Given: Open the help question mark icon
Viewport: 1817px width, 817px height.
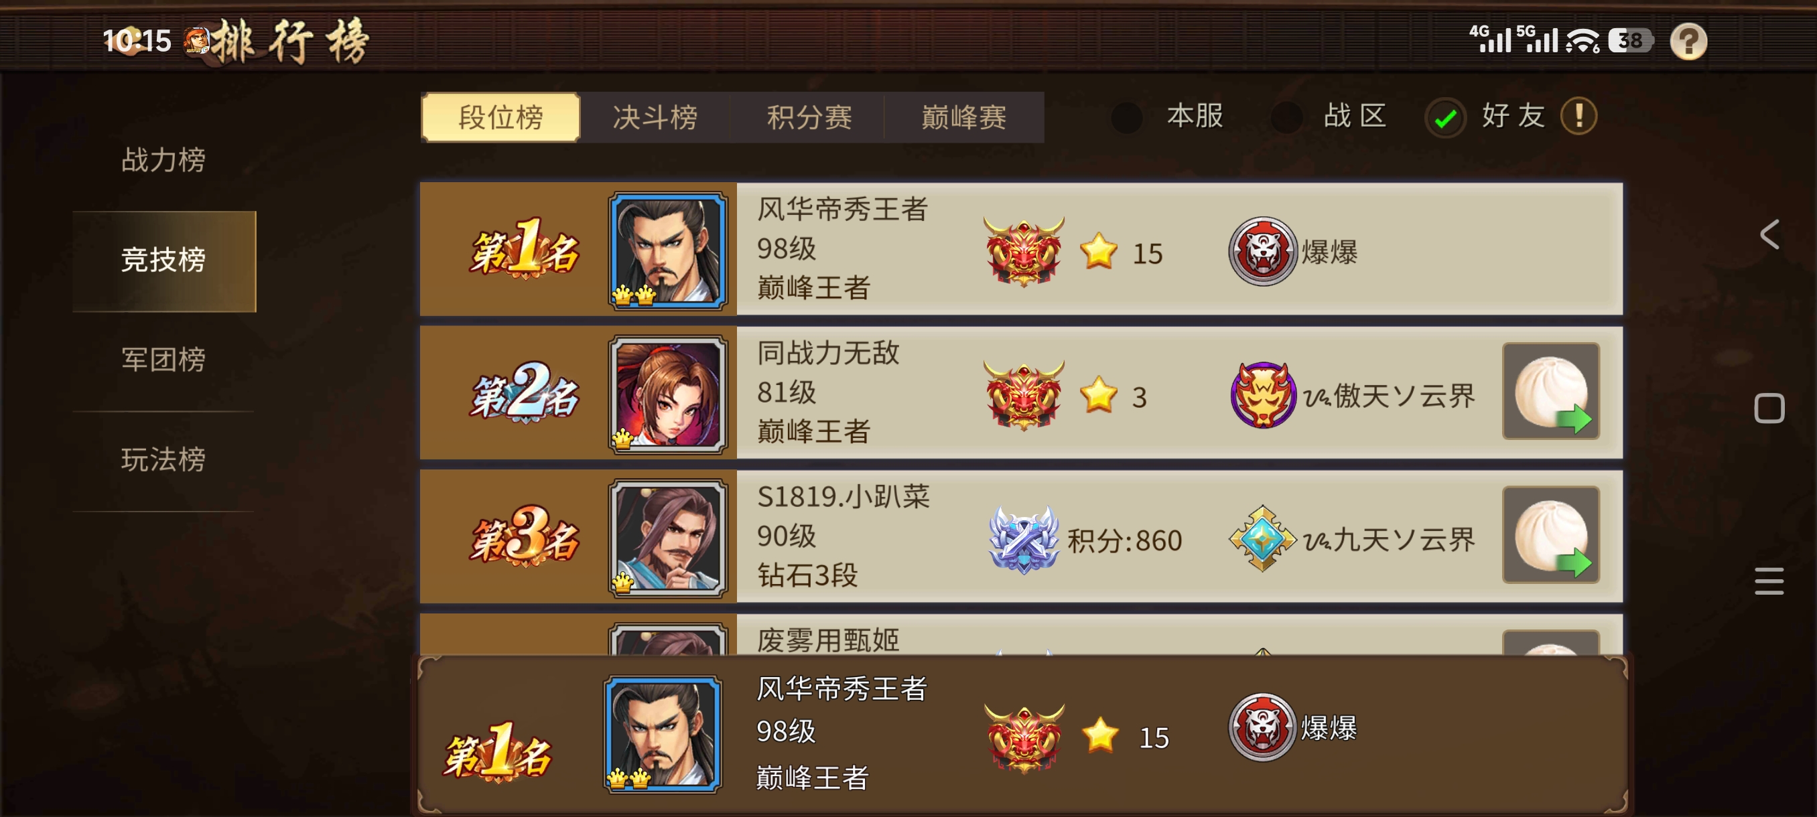Looking at the screenshot, I should click(x=1688, y=42).
